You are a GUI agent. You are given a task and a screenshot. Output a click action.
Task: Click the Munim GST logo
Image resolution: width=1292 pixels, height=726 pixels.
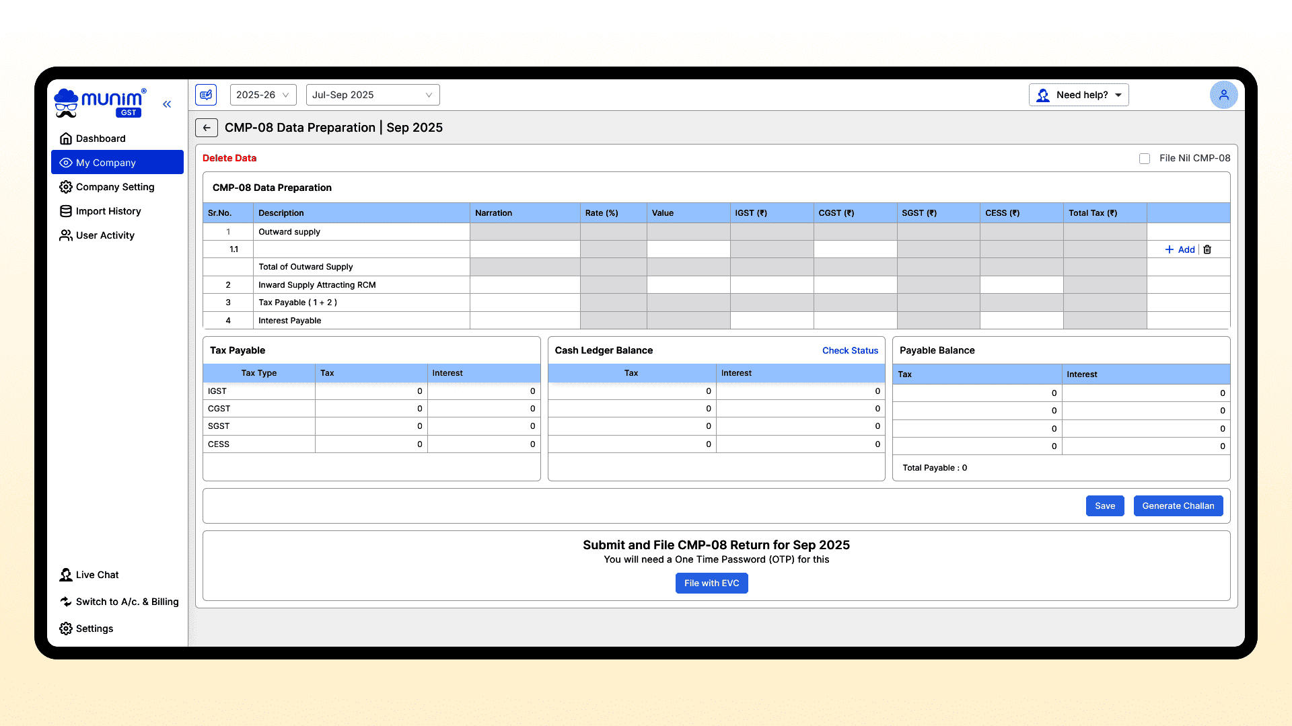tap(100, 103)
